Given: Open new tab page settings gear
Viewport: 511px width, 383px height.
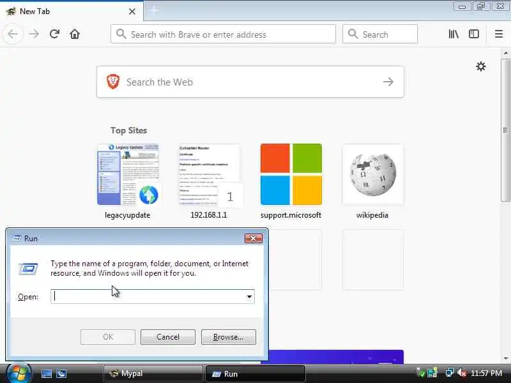Looking at the screenshot, I should pos(481,66).
